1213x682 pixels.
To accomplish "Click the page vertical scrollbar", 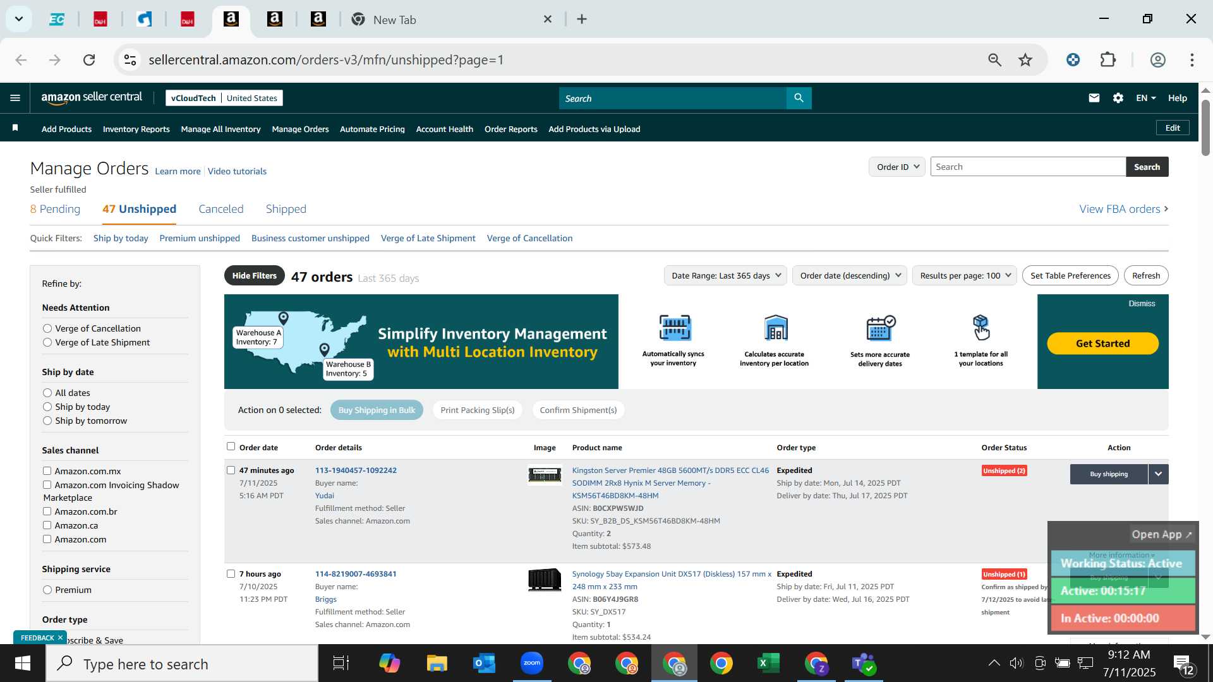I will click(1205, 128).
